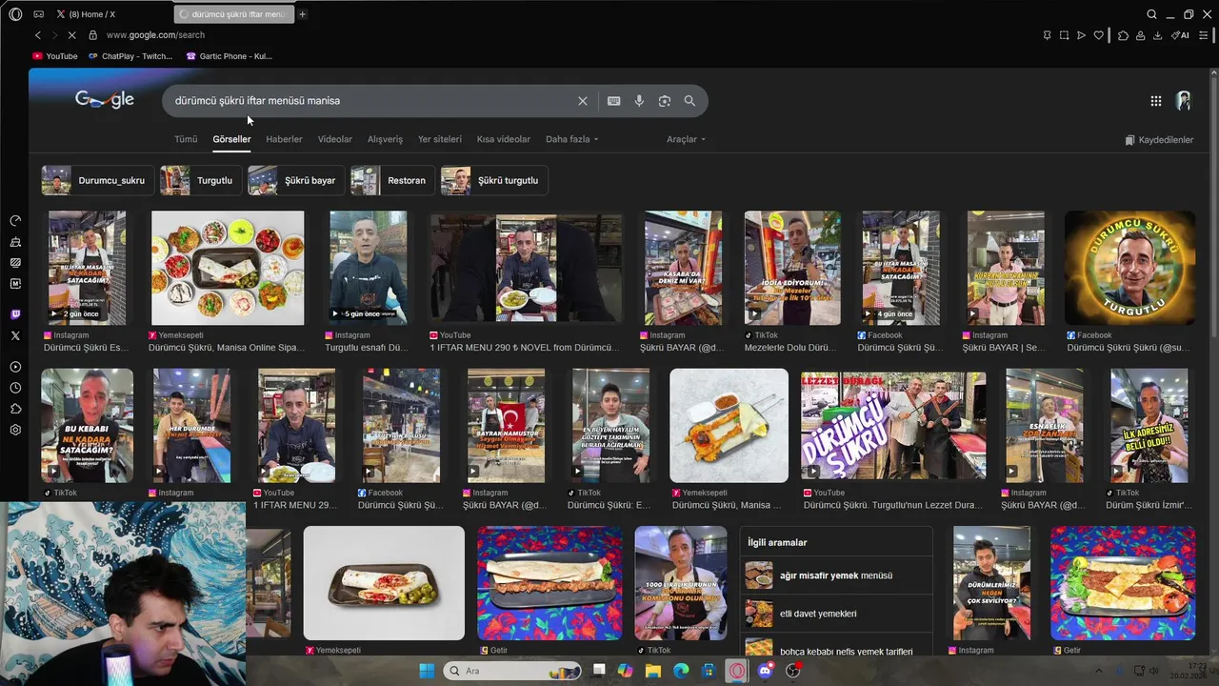Click the Google logo
The image size is (1219, 686).
tap(105, 100)
